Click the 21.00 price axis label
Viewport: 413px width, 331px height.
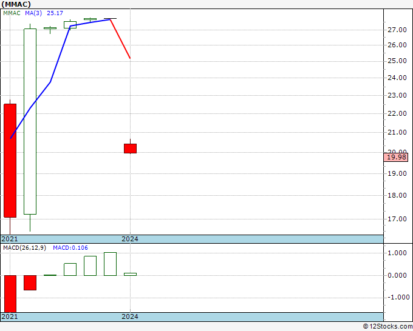[397, 132]
